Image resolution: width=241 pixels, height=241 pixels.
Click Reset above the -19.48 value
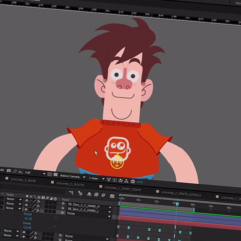pos(27,223)
